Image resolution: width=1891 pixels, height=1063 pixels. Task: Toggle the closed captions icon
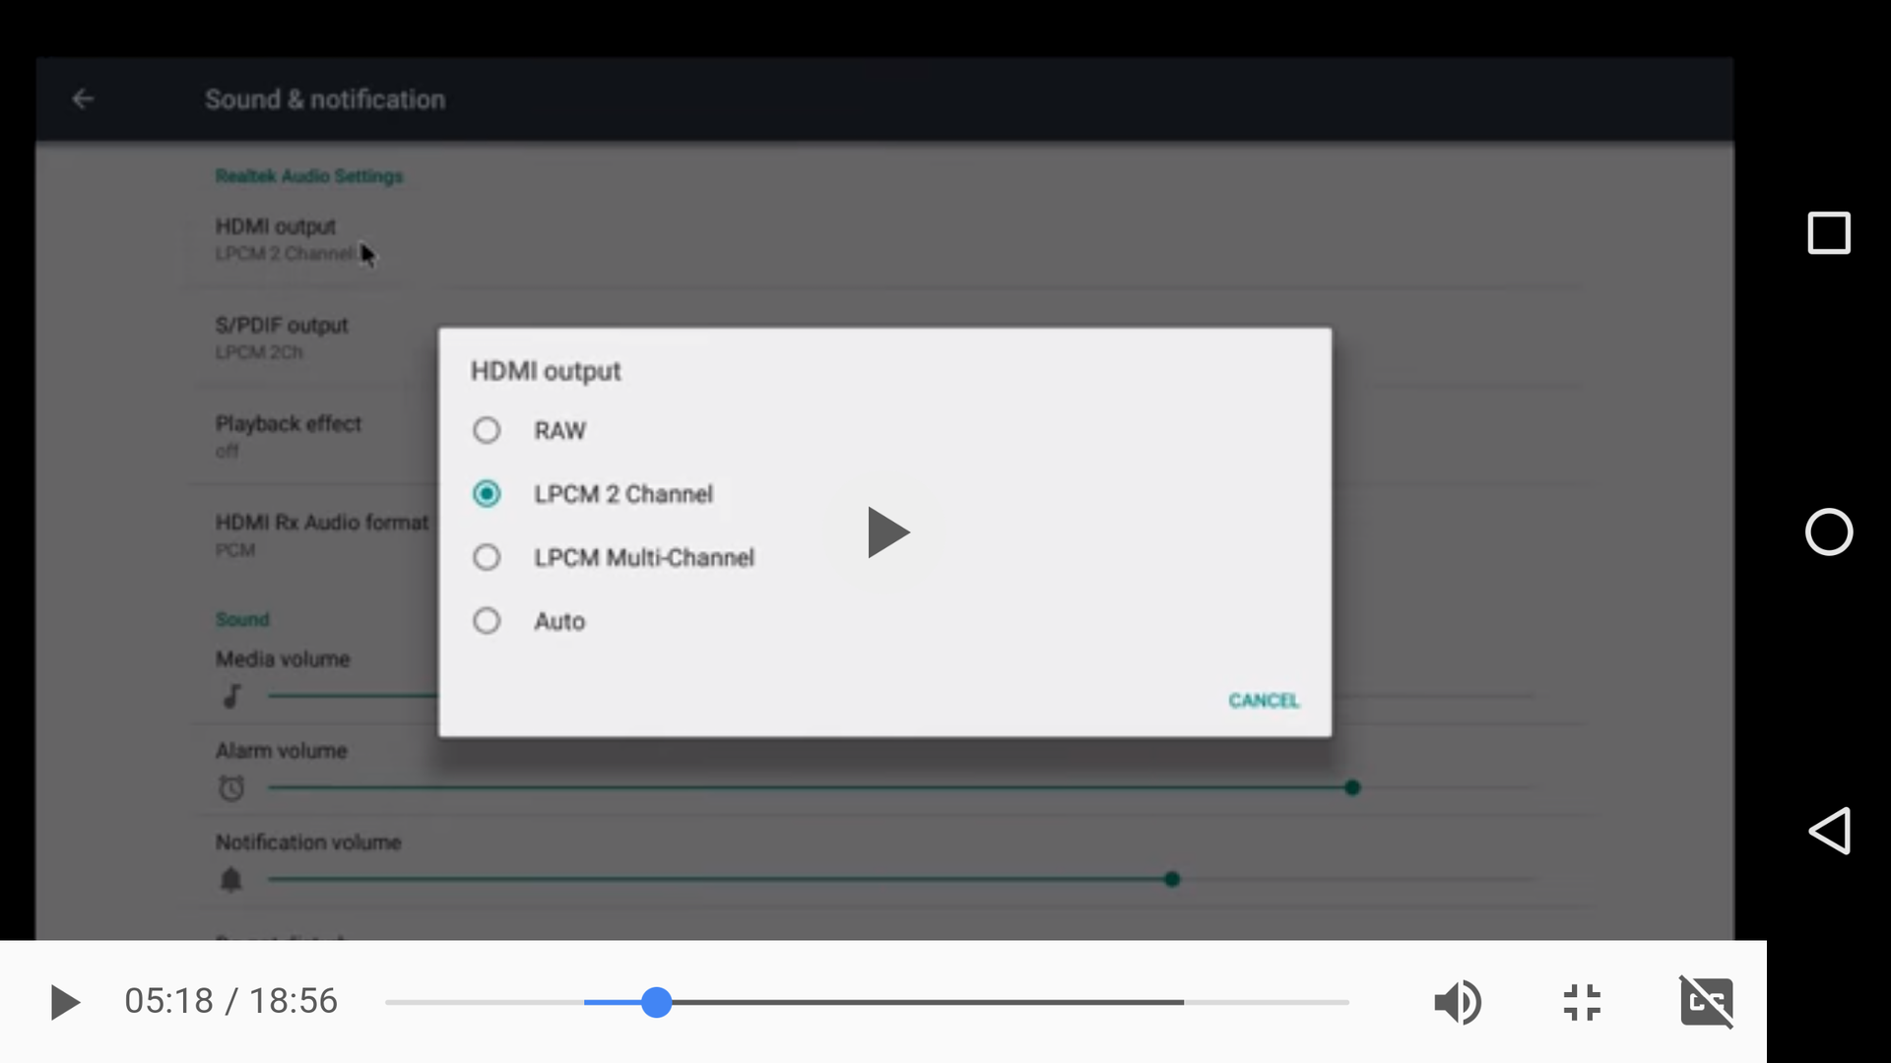pos(1706,1002)
